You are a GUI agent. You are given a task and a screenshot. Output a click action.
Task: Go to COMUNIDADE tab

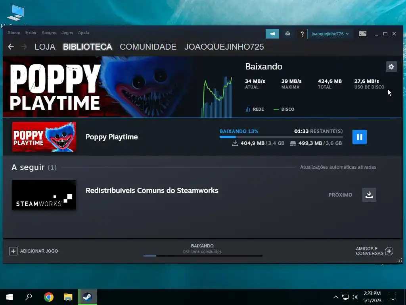point(148,47)
